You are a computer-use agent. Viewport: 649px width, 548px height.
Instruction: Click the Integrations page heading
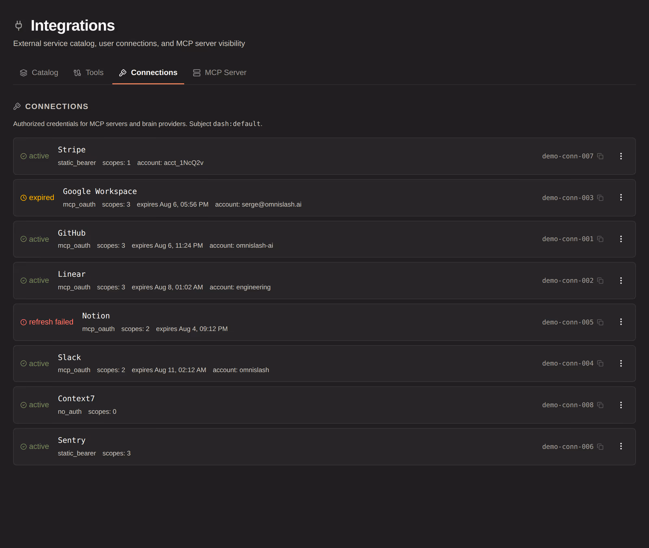(x=73, y=26)
